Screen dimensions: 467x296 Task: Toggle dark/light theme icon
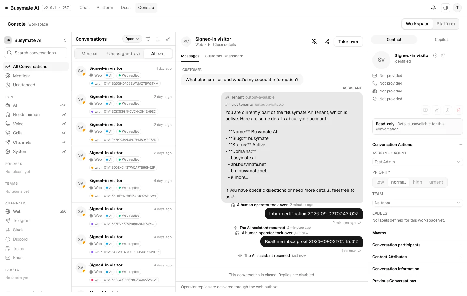[x=446, y=8]
